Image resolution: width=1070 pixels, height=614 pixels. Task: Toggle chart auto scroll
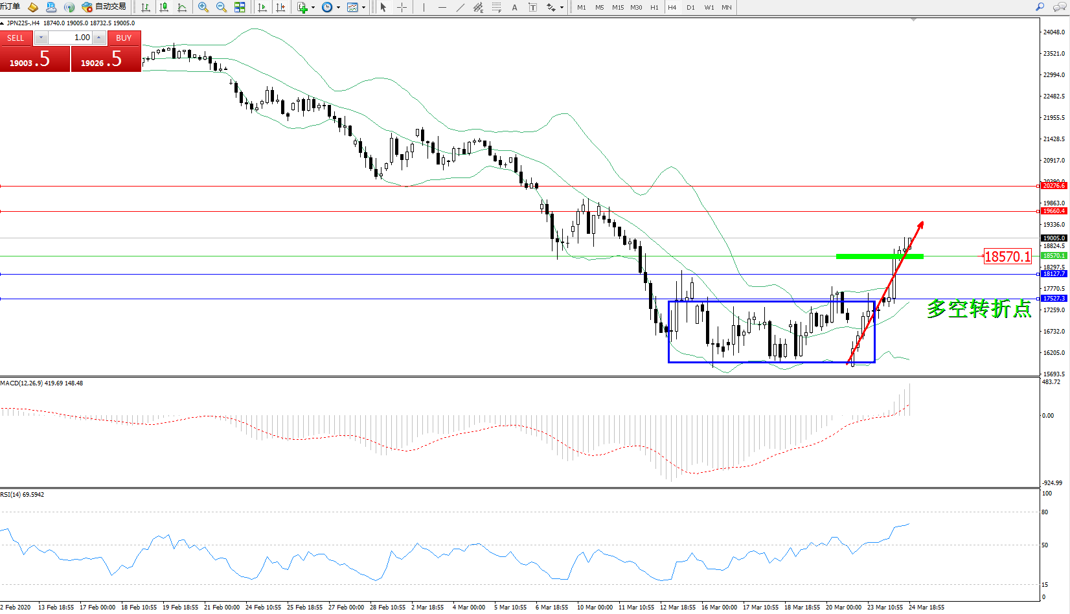[262, 7]
